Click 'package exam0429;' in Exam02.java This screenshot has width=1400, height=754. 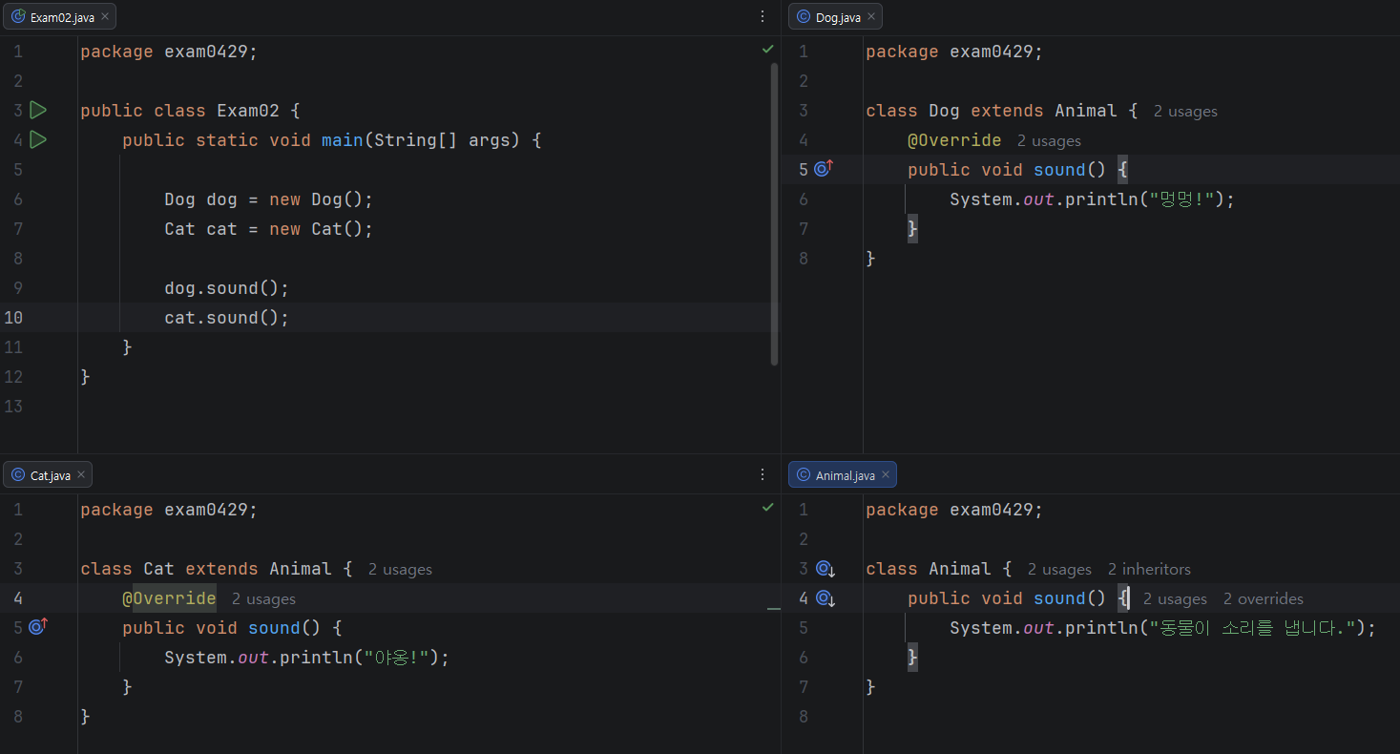pos(169,52)
